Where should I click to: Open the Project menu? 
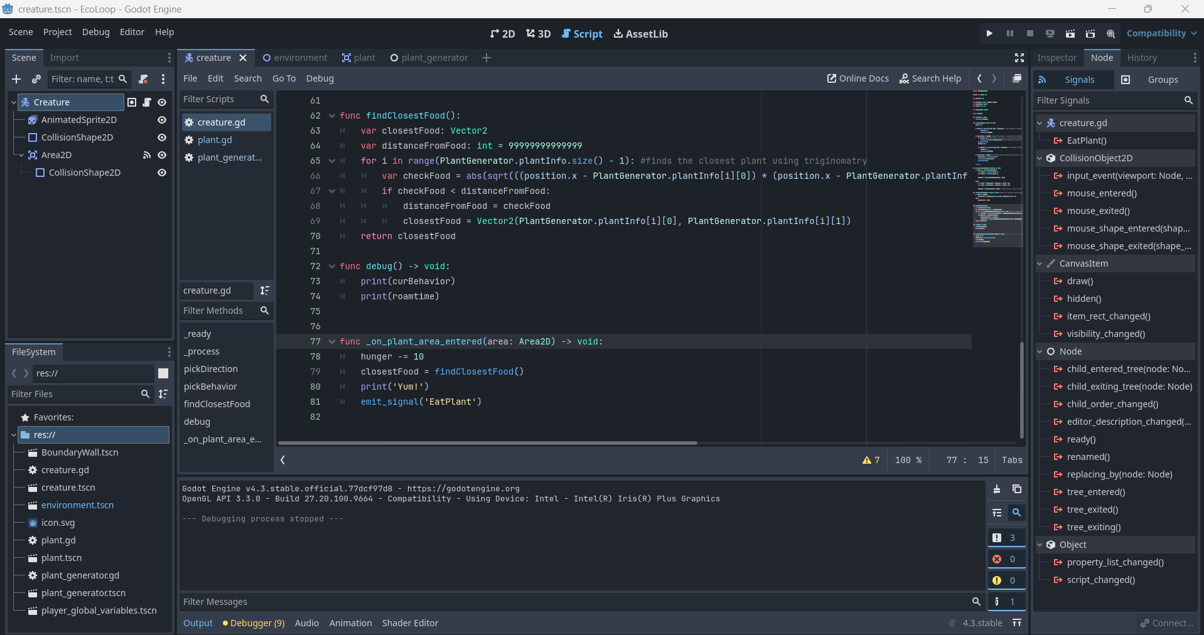[x=57, y=32]
